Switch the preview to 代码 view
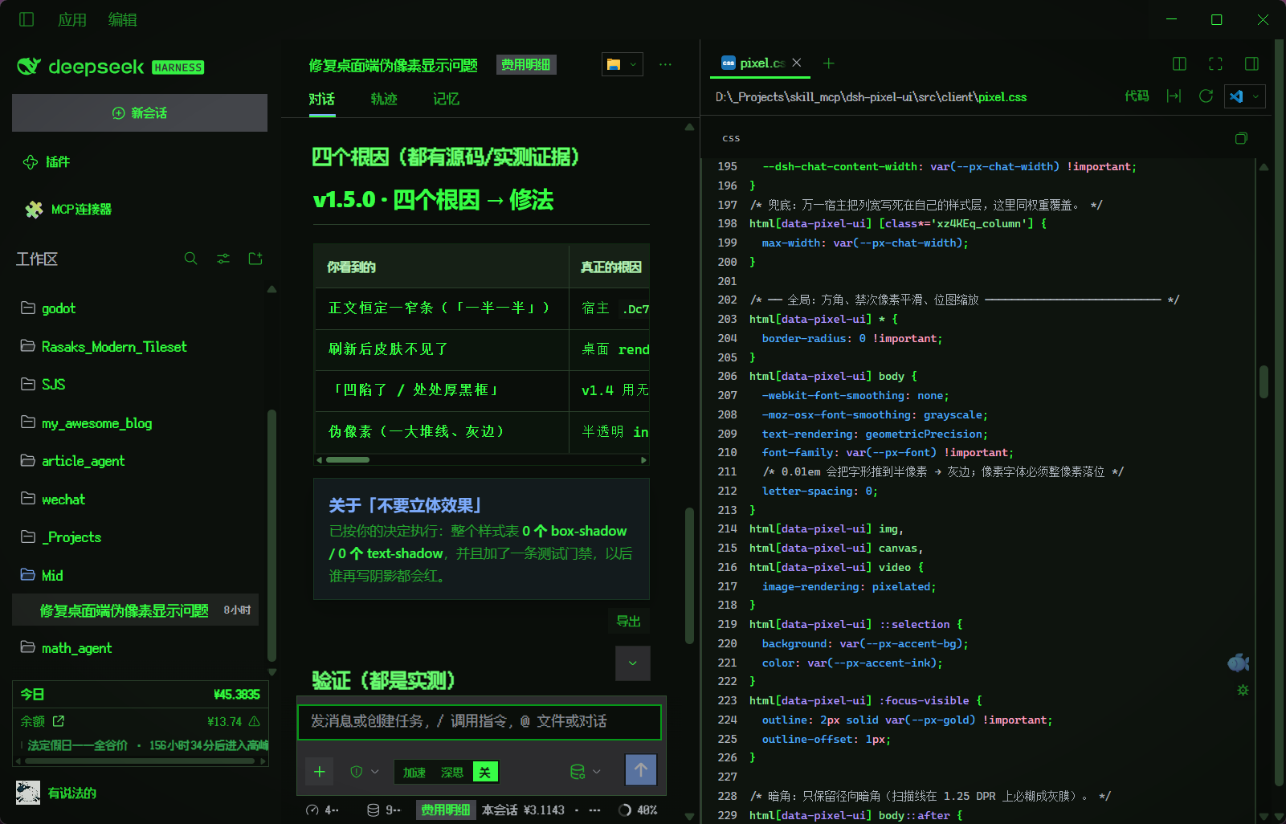The image size is (1286, 824). coord(1137,96)
